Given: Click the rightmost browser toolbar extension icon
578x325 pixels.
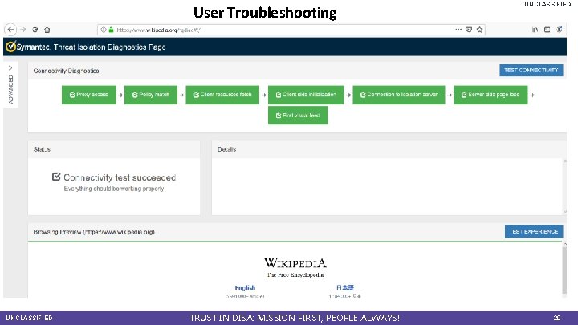Looking at the screenshot, I should [560, 30].
